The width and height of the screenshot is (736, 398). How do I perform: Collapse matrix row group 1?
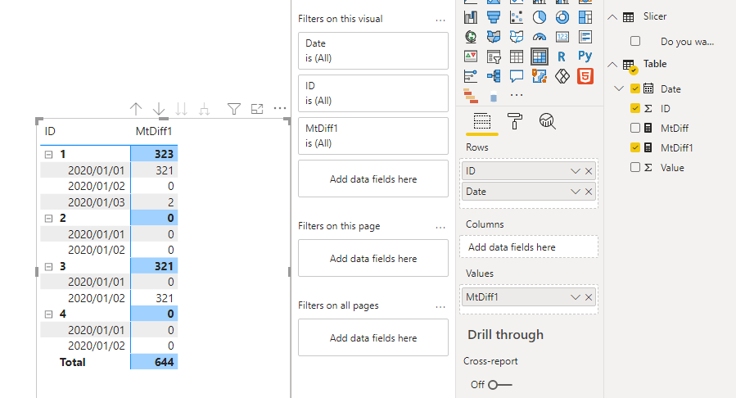[x=48, y=155]
